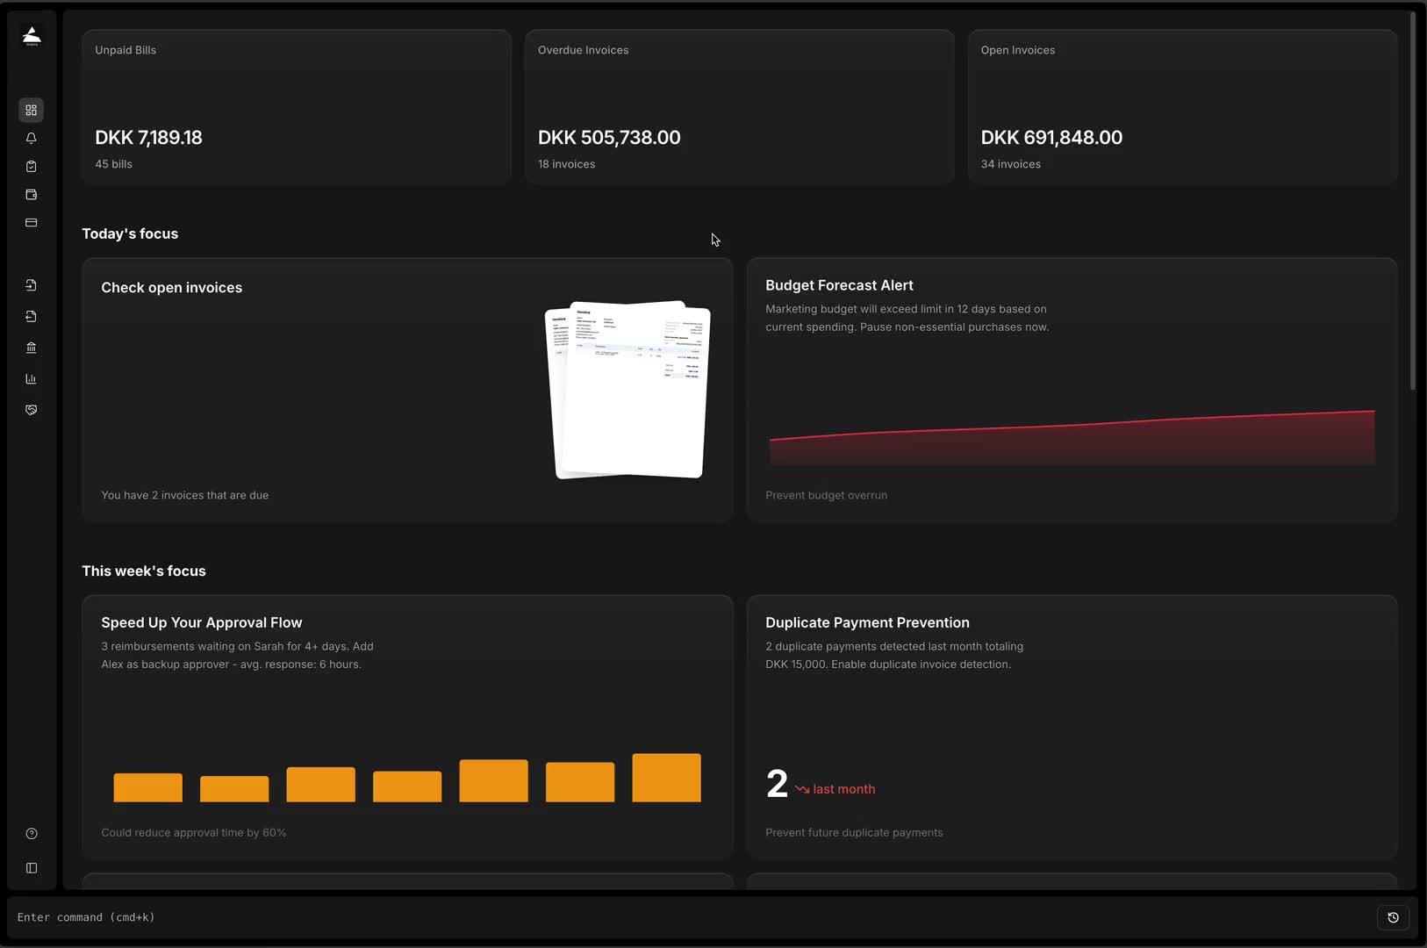
Task: Click the triangular company logo in the sidebar
Action: (x=32, y=35)
